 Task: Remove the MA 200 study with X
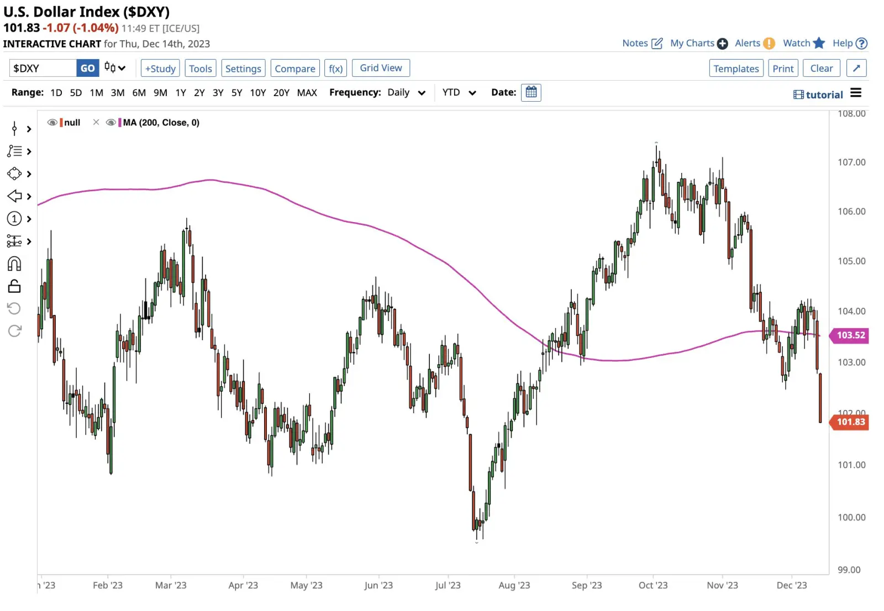point(96,122)
